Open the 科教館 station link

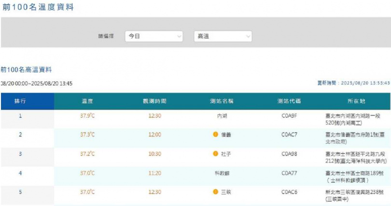222,173
